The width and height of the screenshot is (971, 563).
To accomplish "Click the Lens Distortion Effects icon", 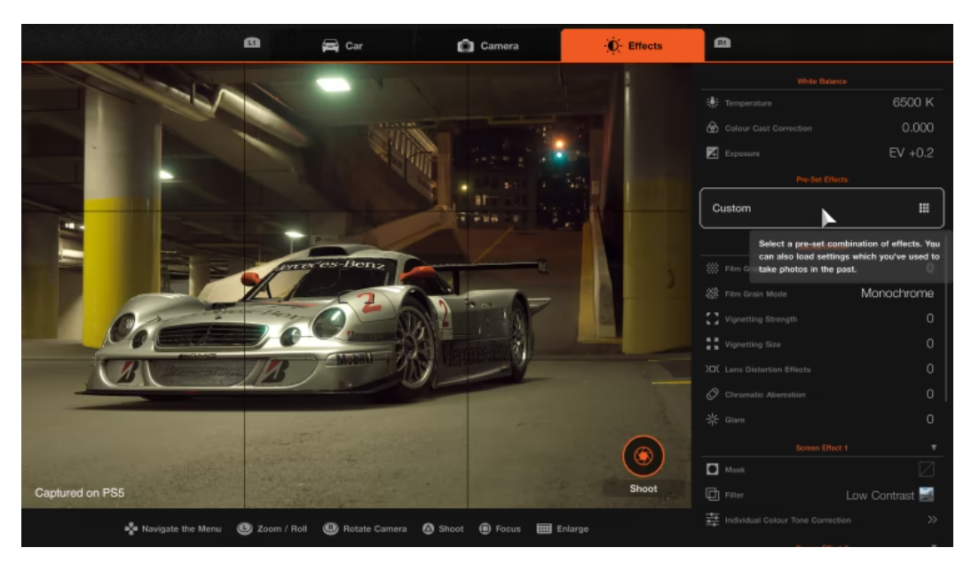I will click(712, 370).
